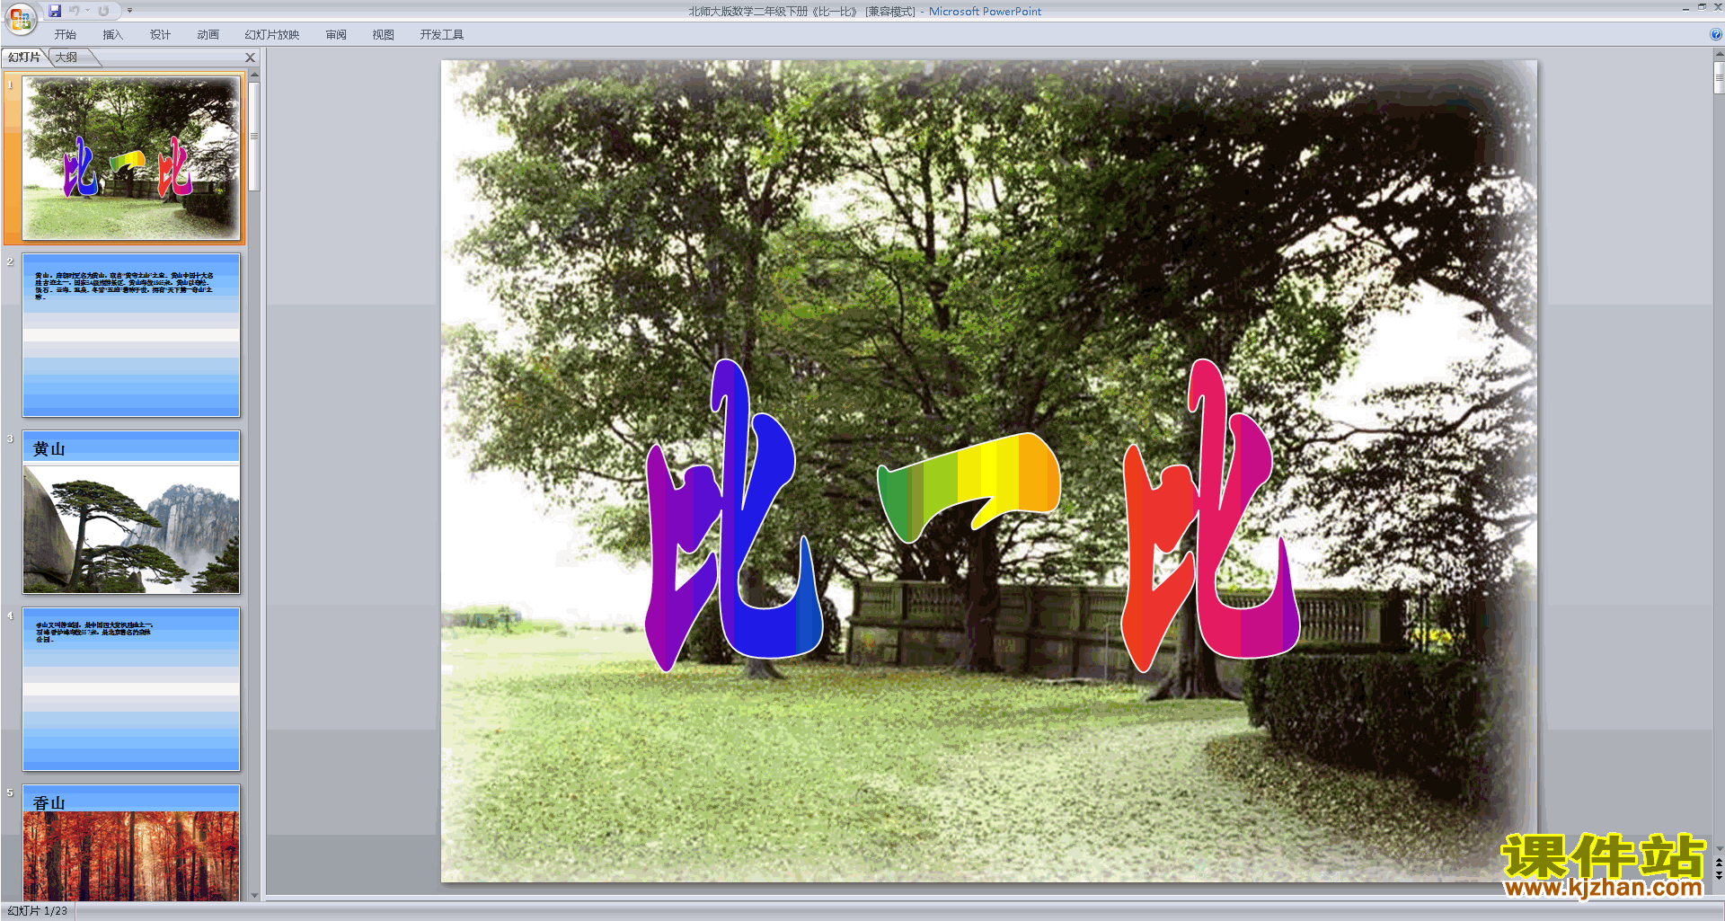
Task: Open the 幻灯片放映 ribbon tab
Action: pos(272,35)
